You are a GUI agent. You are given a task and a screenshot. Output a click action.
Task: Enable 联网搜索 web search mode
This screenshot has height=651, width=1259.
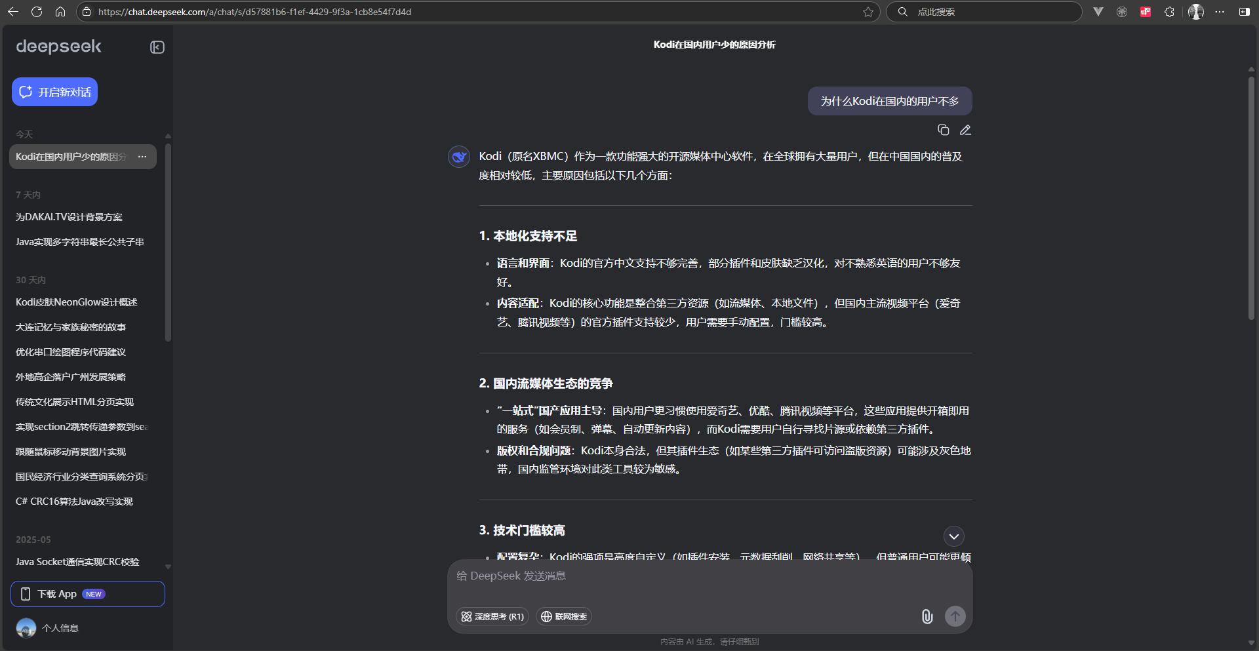click(x=564, y=616)
